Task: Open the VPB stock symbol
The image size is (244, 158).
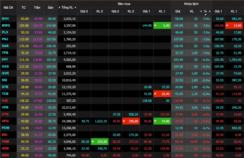Action: pyautogui.click(x=5, y=107)
